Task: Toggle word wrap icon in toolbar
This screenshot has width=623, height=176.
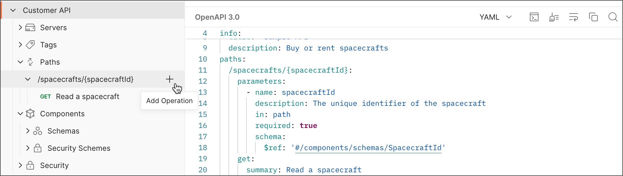Action: pyautogui.click(x=573, y=17)
